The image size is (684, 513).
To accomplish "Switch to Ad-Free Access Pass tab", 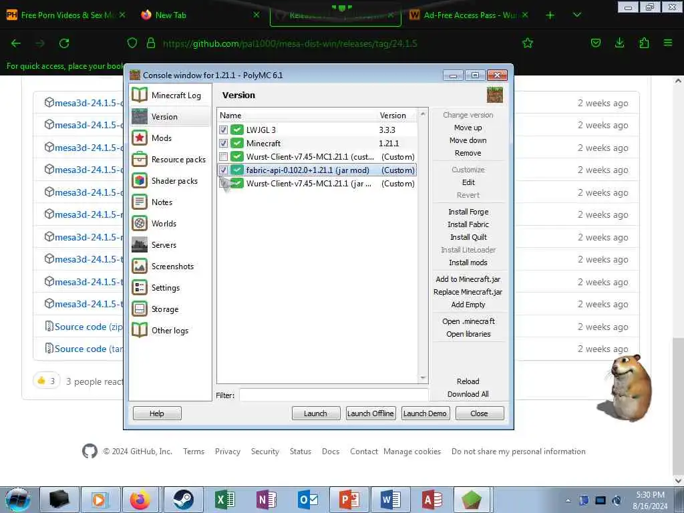I will (470, 15).
